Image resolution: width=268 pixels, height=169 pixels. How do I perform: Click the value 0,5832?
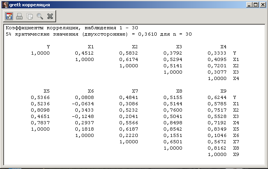(129, 53)
